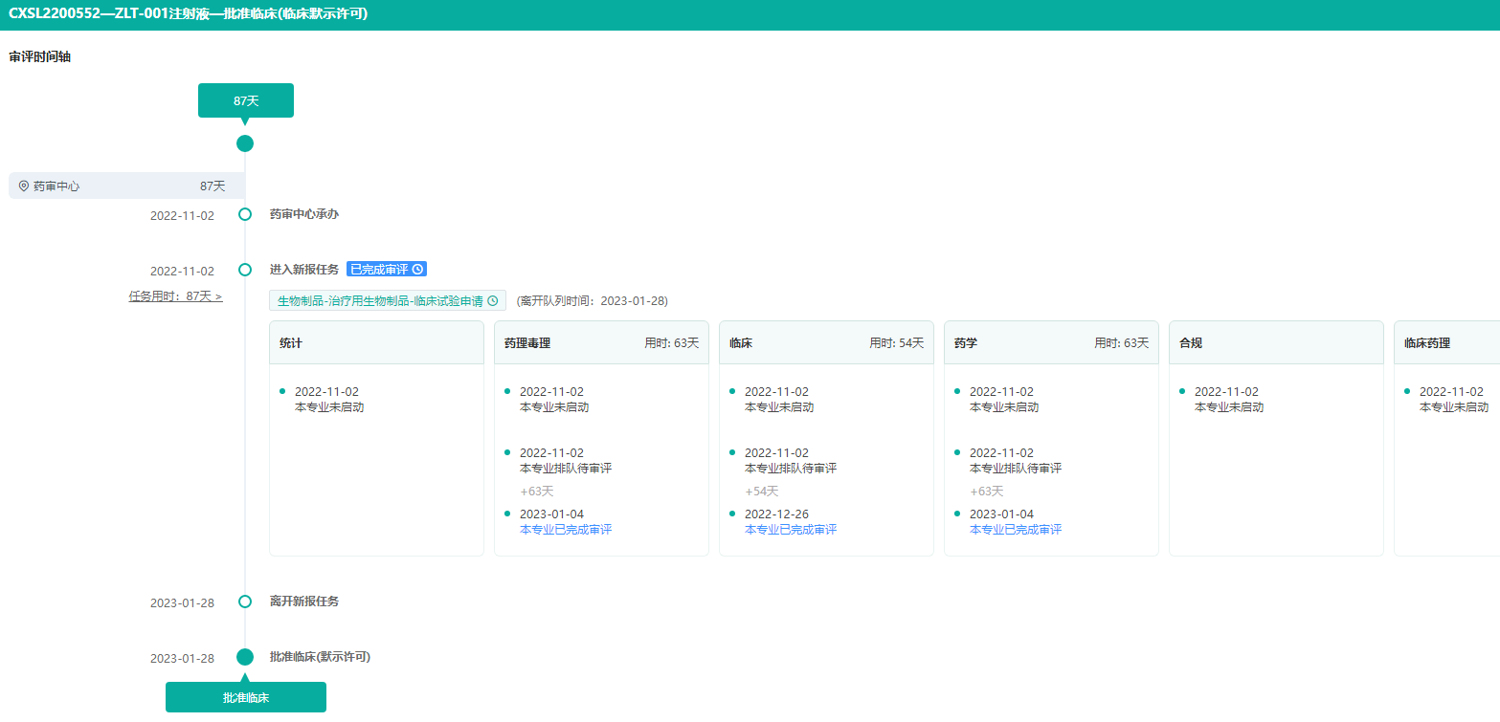Open the 生物制品-治疗用生物制品-临床试验申请 tag
This screenshot has height=722, width=1500.
[380, 300]
